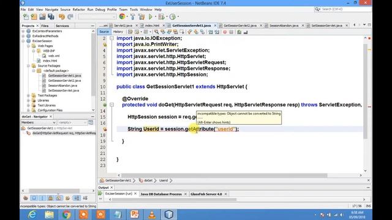The image size is (392, 220).
Task: Click the Open Project toolbar icon
Action: (42, 16)
